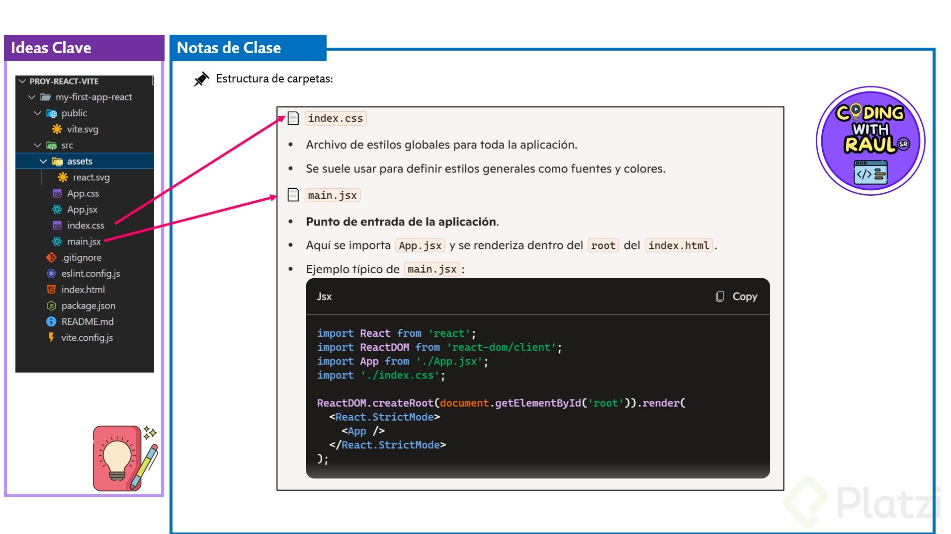
Task: Click the App.jsx React icon
Action: [57, 209]
